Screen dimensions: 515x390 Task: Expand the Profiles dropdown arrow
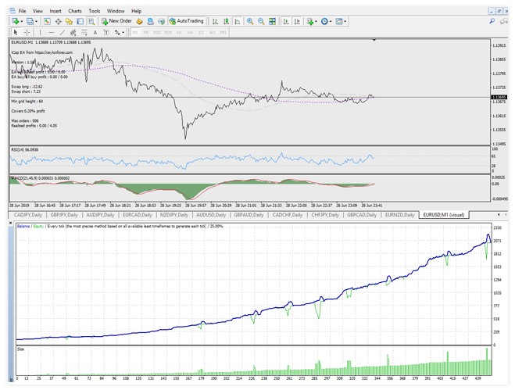[x=36, y=22]
